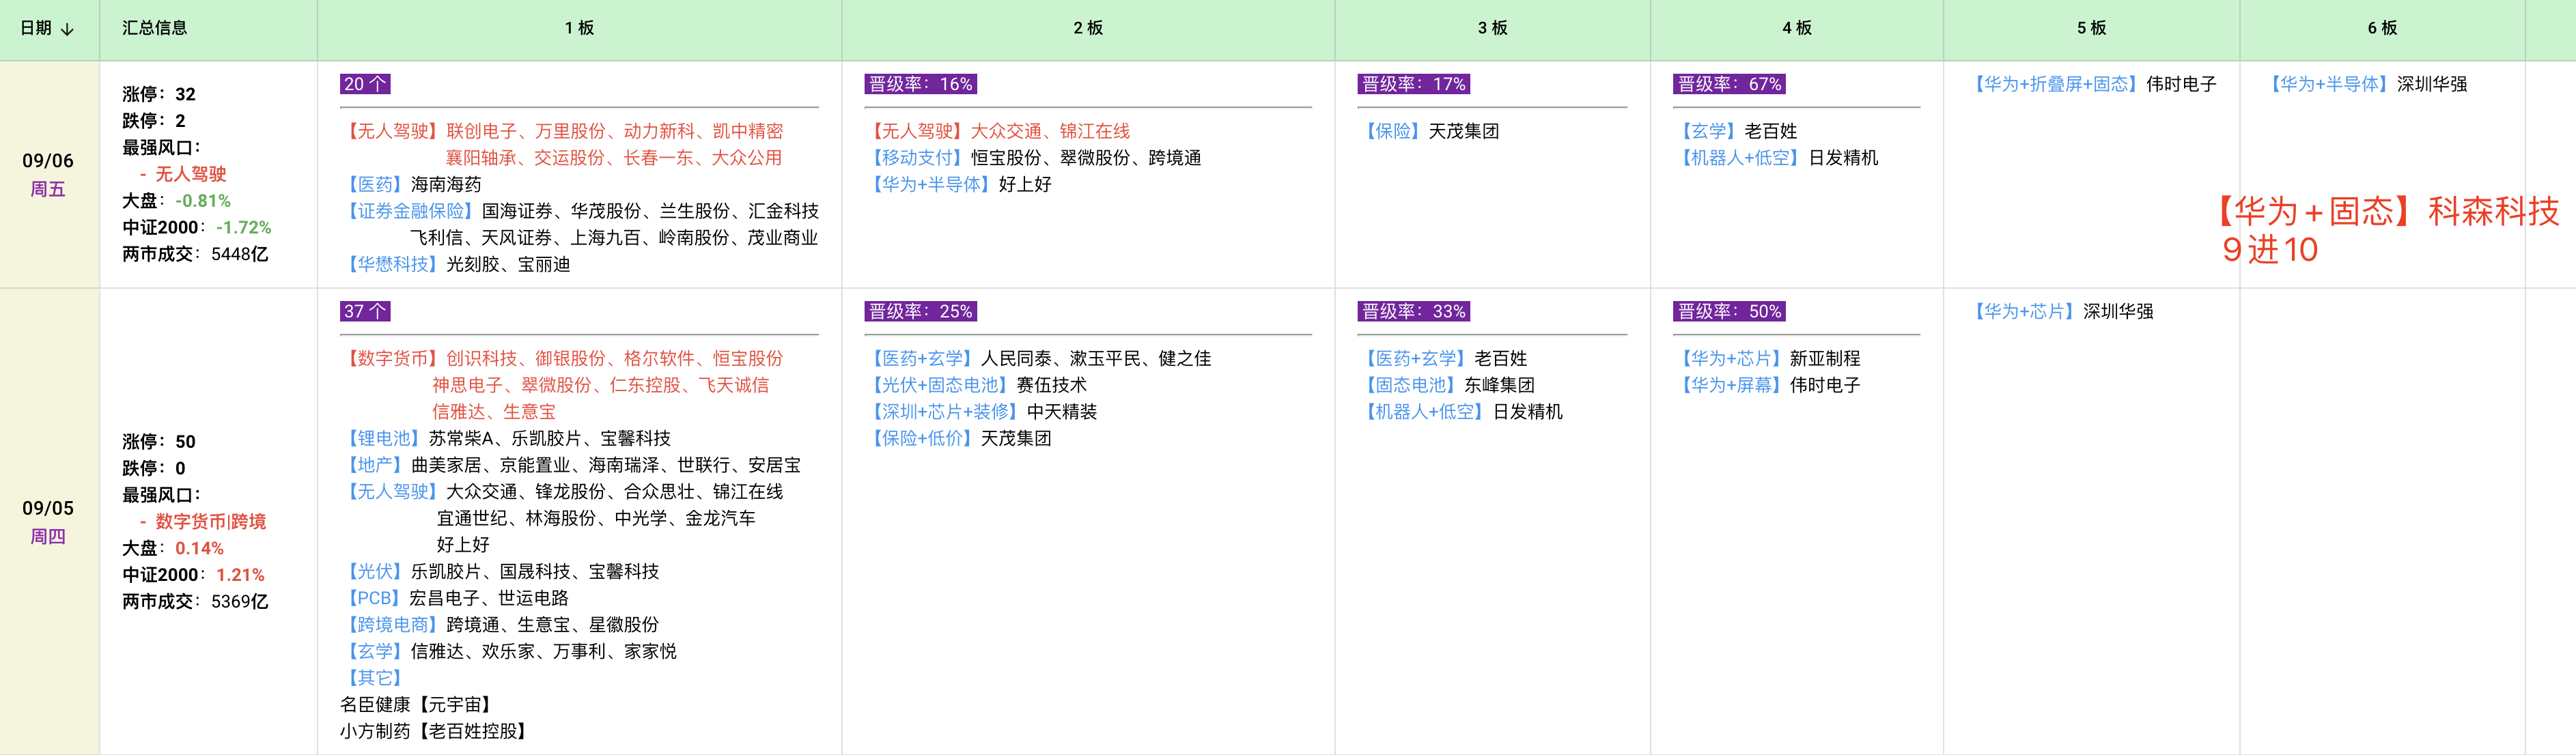Select the 汇总信息 column header
This screenshot has width=2576, height=755.
[155, 28]
